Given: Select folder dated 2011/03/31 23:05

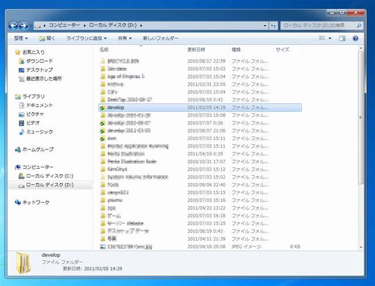Looking at the screenshot, I should coord(200,84).
